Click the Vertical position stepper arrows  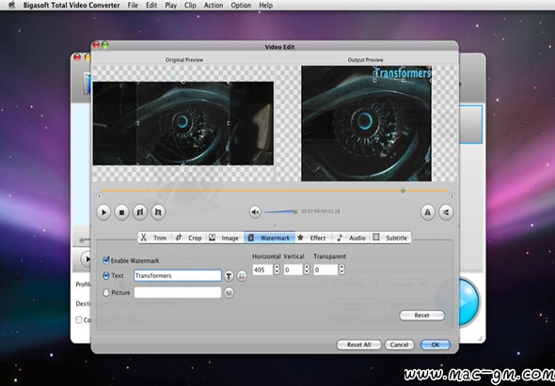307,270
